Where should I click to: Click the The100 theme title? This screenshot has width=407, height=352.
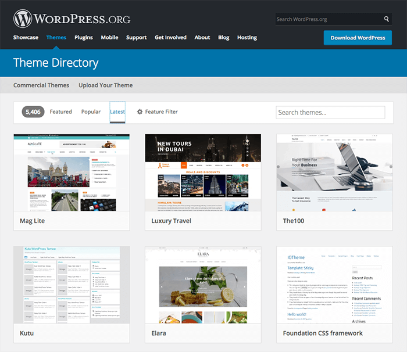(x=293, y=221)
